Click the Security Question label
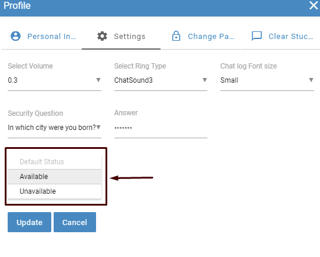The height and width of the screenshot is (257, 320). point(35,113)
